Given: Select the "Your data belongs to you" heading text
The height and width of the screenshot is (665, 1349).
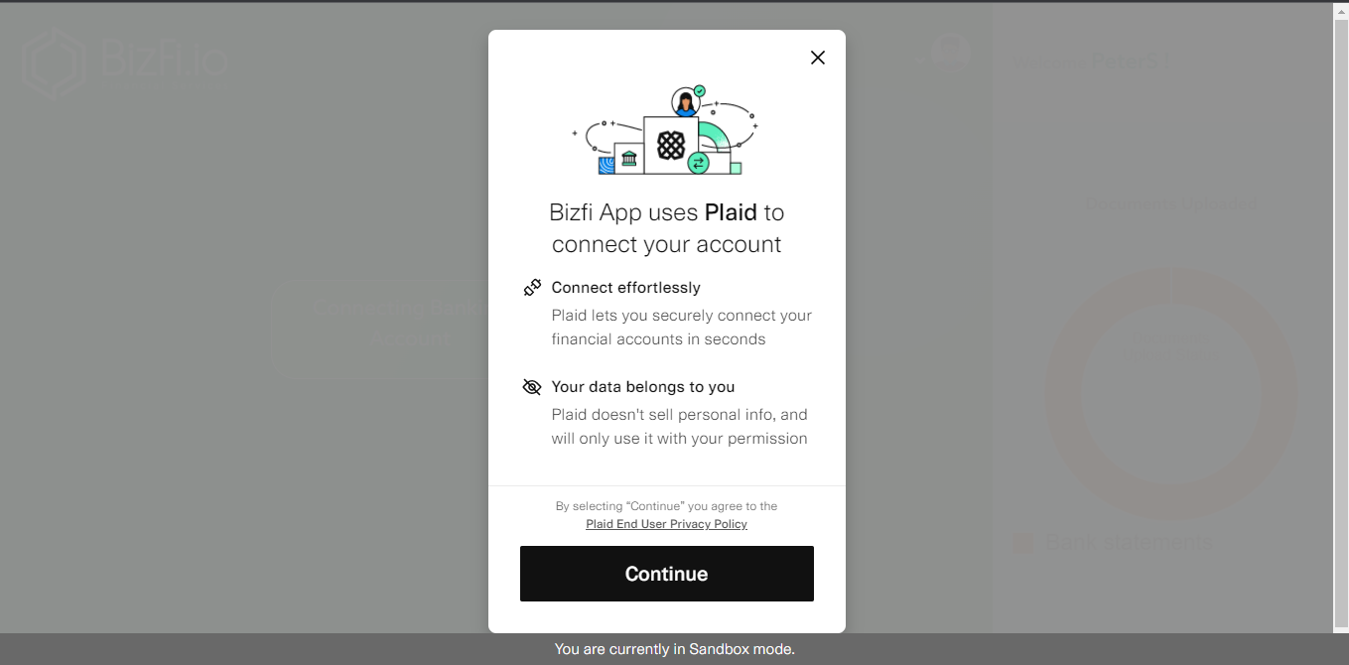Looking at the screenshot, I should [643, 387].
